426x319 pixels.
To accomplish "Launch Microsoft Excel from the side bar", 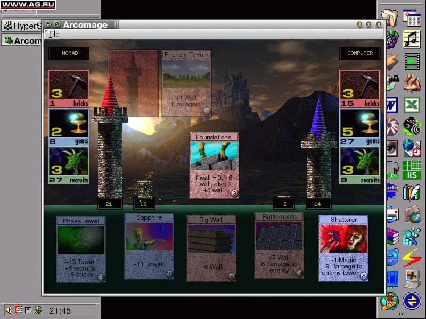I will pos(412,105).
